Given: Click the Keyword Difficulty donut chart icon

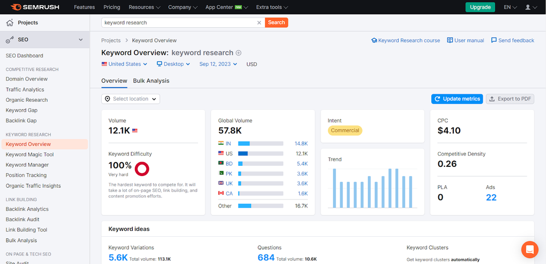Looking at the screenshot, I should pyautogui.click(x=142, y=169).
